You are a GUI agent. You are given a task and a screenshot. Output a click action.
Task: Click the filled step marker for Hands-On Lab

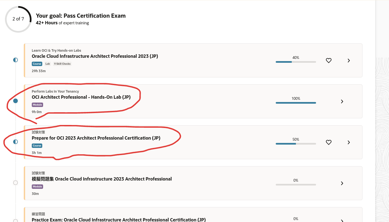pos(15,101)
